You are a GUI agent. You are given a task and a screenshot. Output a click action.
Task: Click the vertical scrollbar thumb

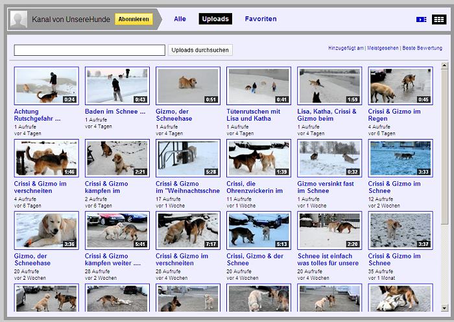pos(444,146)
